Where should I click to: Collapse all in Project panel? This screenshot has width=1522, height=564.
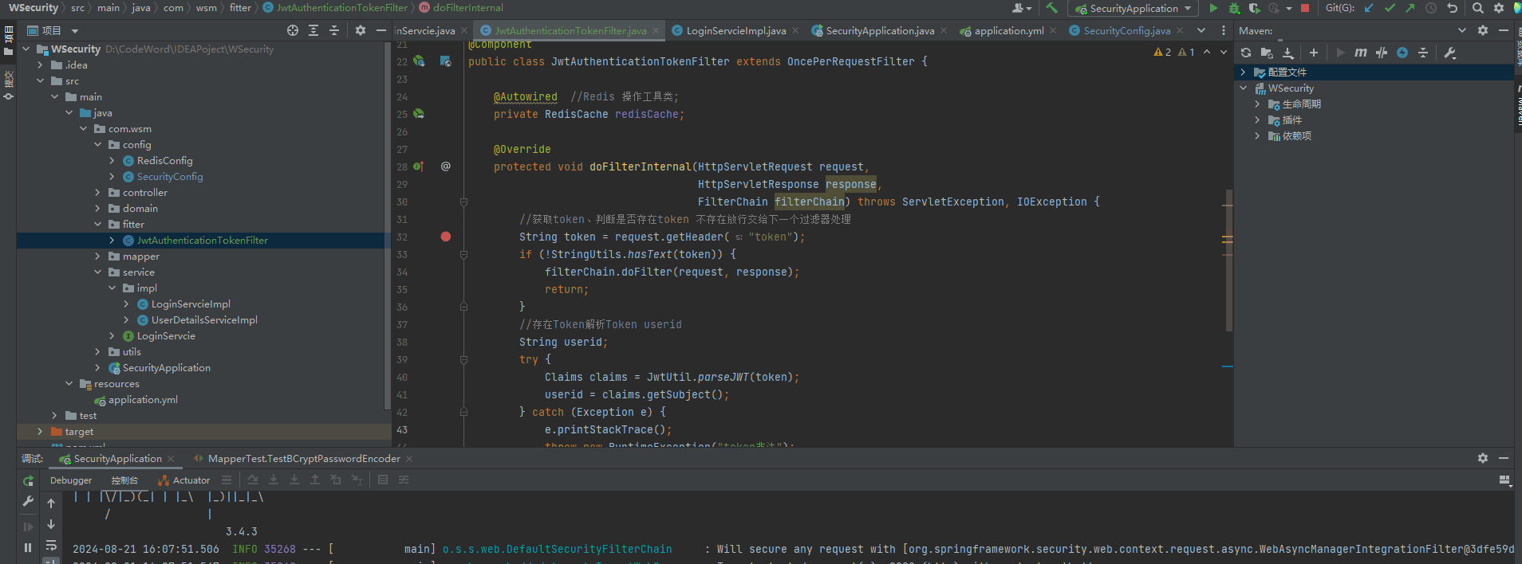tap(334, 30)
